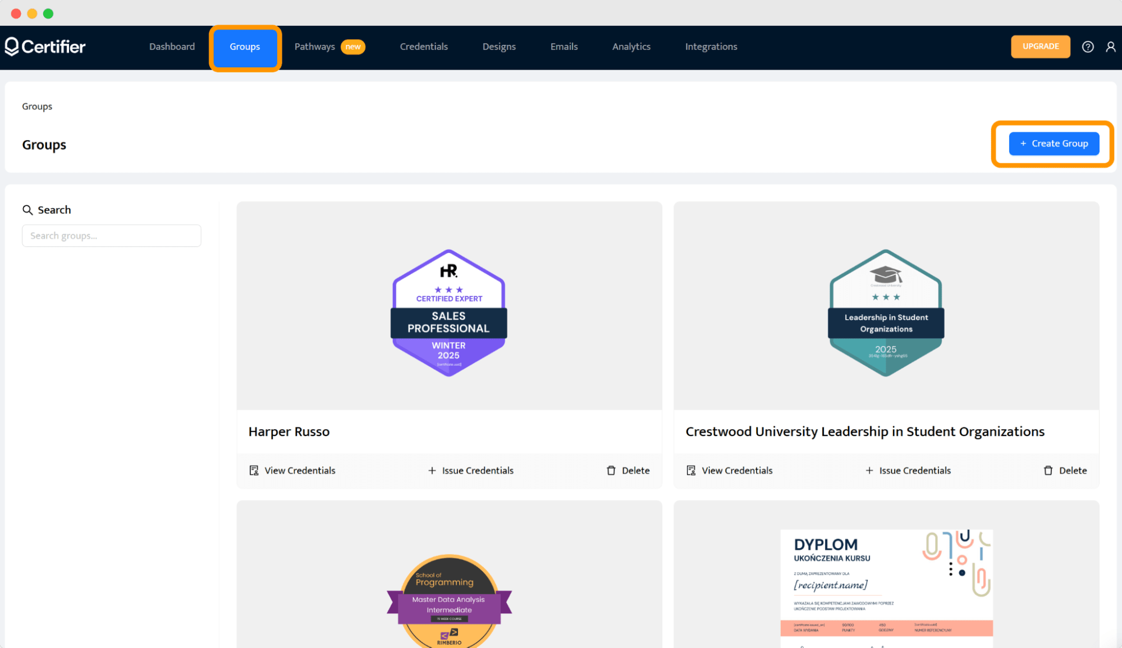Open the user account profile icon
This screenshot has width=1122, height=648.
click(1110, 47)
